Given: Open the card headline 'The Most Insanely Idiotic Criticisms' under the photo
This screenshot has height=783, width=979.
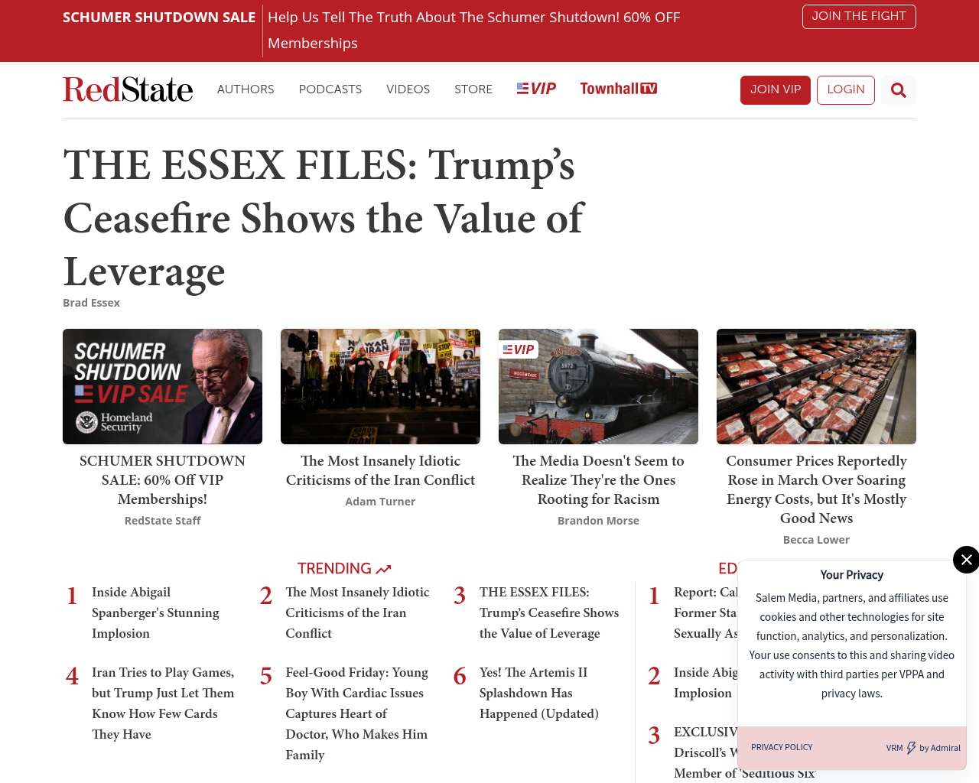Looking at the screenshot, I should coord(380,470).
